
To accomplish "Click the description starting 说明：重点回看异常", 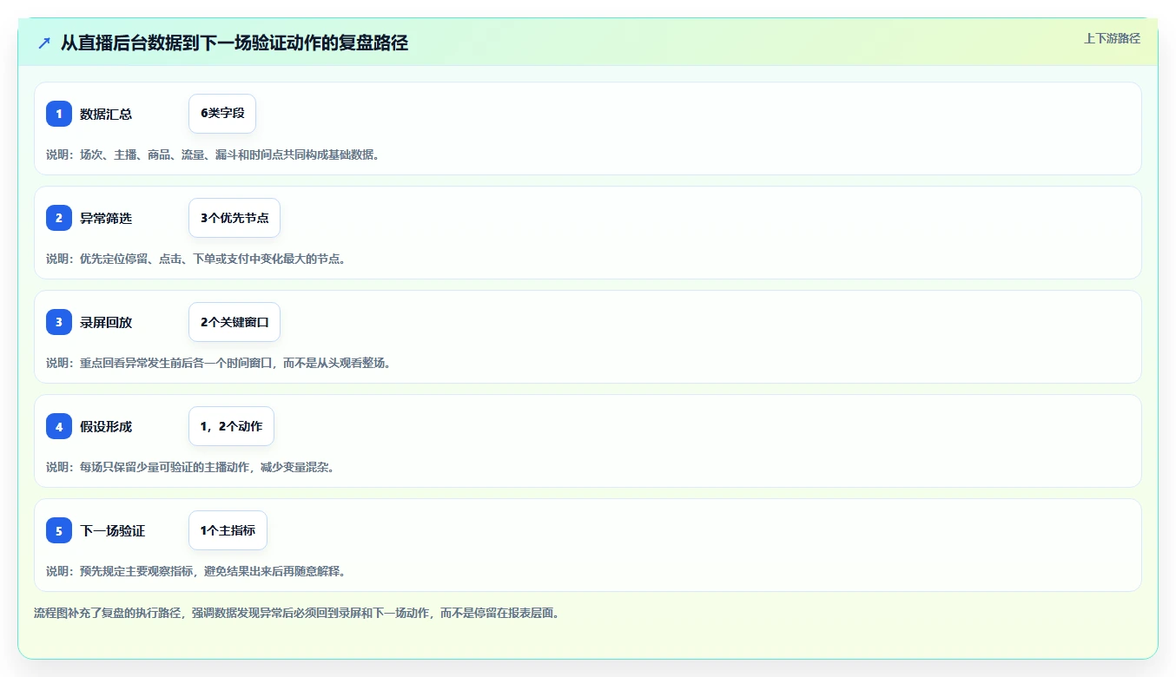I will pyautogui.click(x=218, y=363).
